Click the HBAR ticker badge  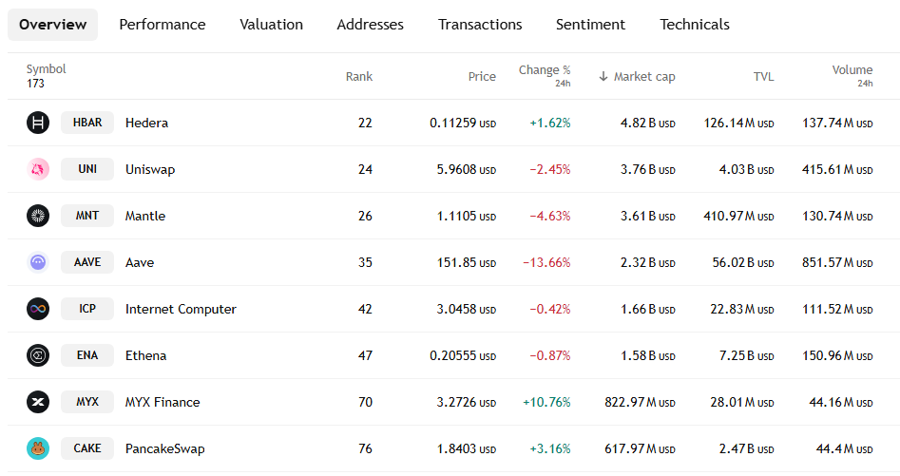pos(87,123)
